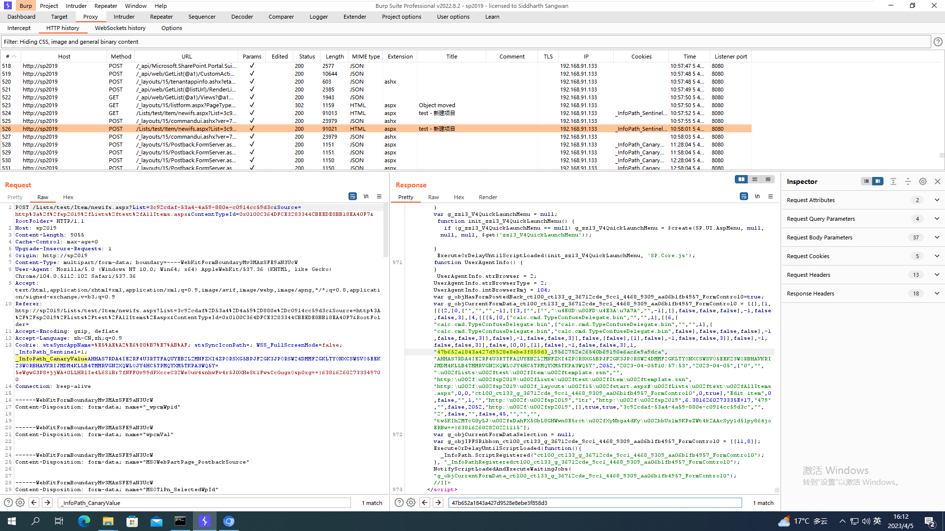Select history row 518 in table

pos(376,66)
